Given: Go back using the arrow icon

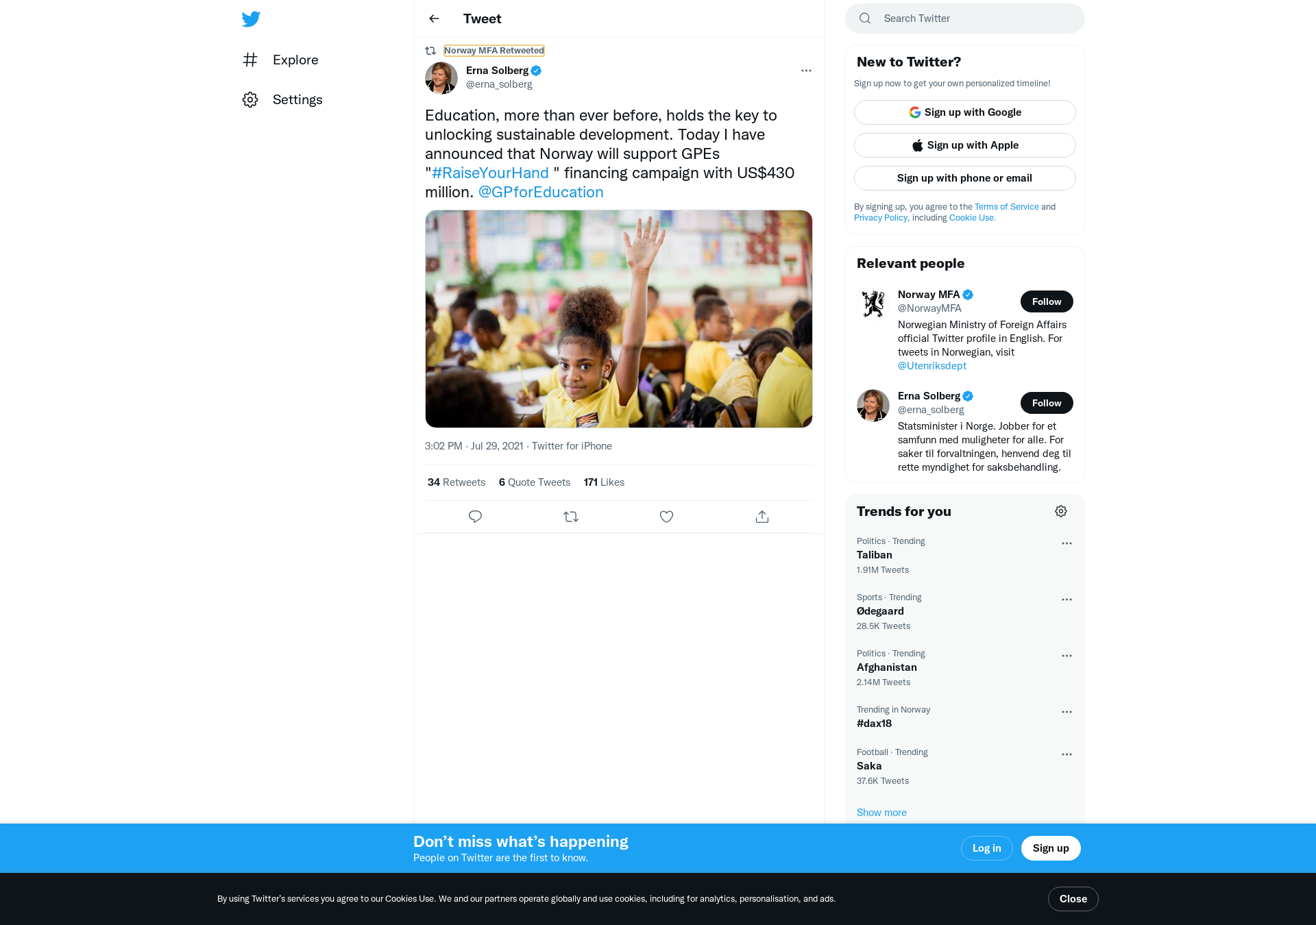Looking at the screenshot, I should pos(434,18).
